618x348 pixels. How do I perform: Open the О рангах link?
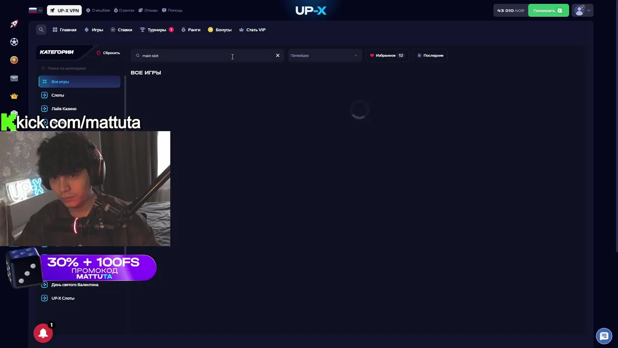(124, 10)
